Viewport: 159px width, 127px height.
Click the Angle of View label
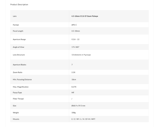19,47
